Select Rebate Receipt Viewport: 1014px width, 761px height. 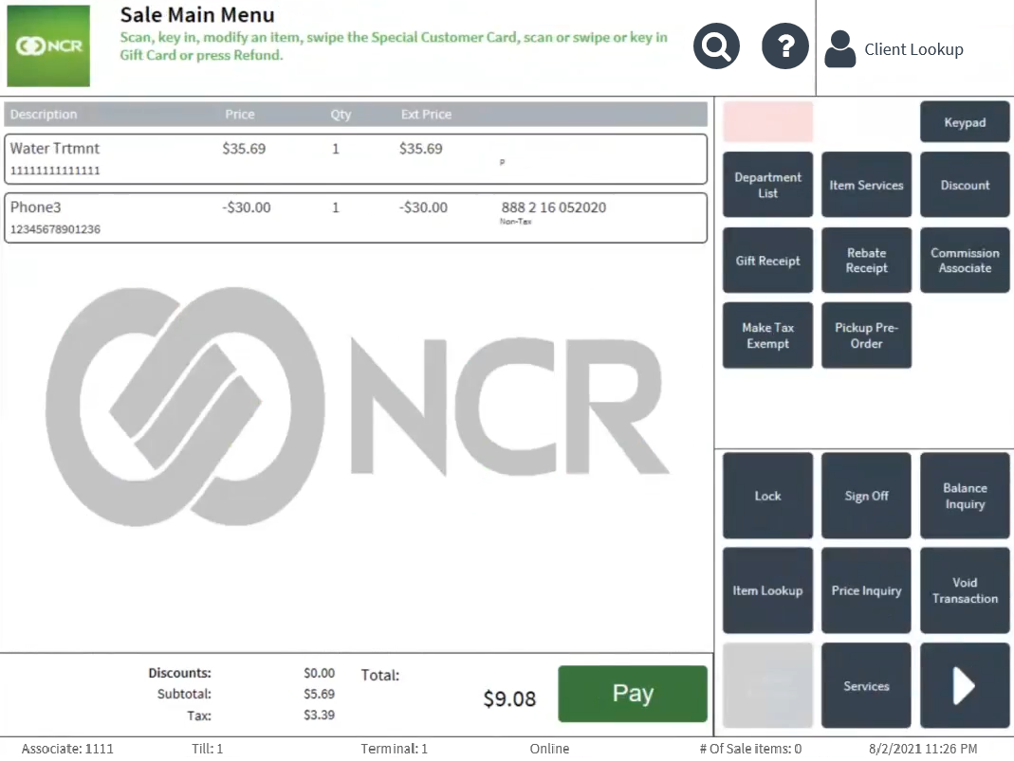(867, 261)
